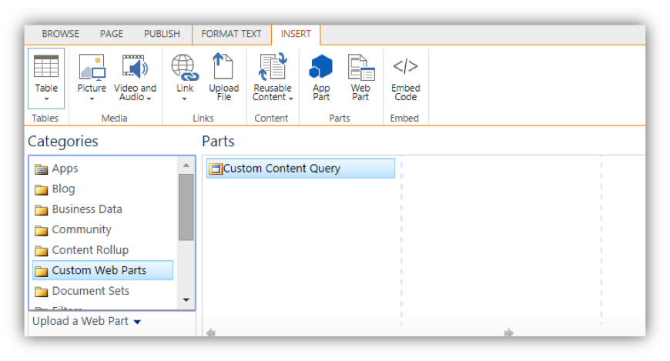Click the Parts pane left arrow
The height and width of the screenshot is (361, 670).
(211, 333)
